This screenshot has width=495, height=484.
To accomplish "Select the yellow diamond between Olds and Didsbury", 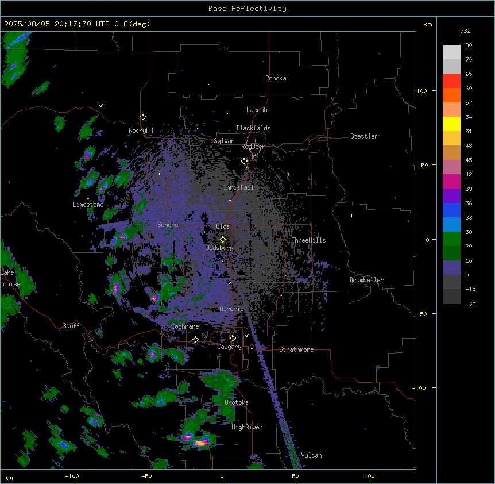I will (223, 240).
